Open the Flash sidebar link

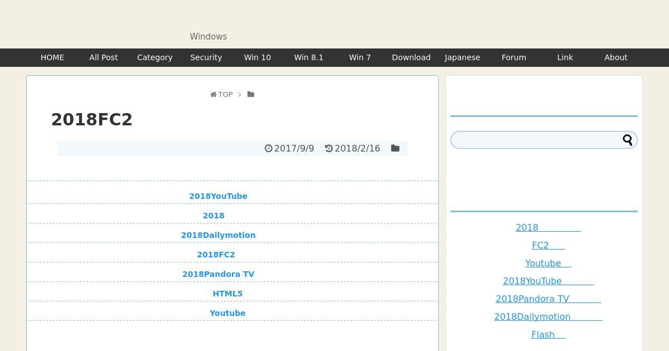coord(548,334)
